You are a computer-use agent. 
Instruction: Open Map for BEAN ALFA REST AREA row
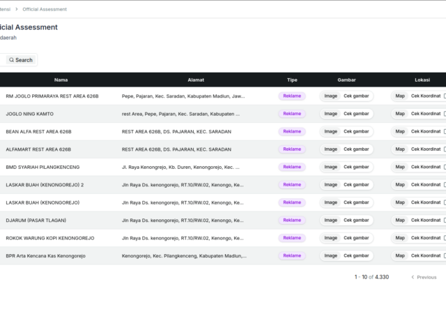(400, 131)
